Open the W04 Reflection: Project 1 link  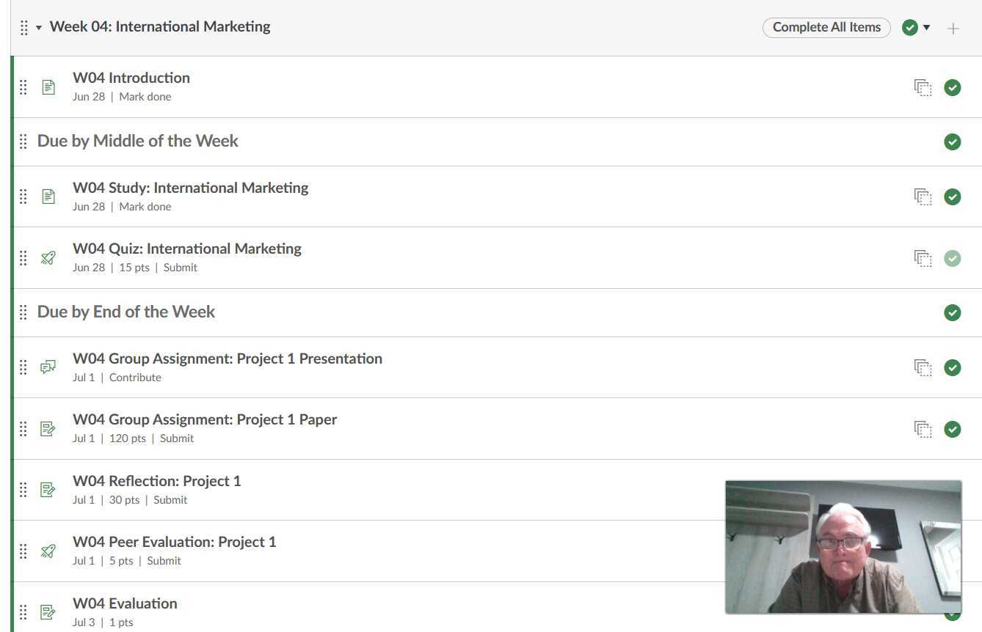pos(156,481)
